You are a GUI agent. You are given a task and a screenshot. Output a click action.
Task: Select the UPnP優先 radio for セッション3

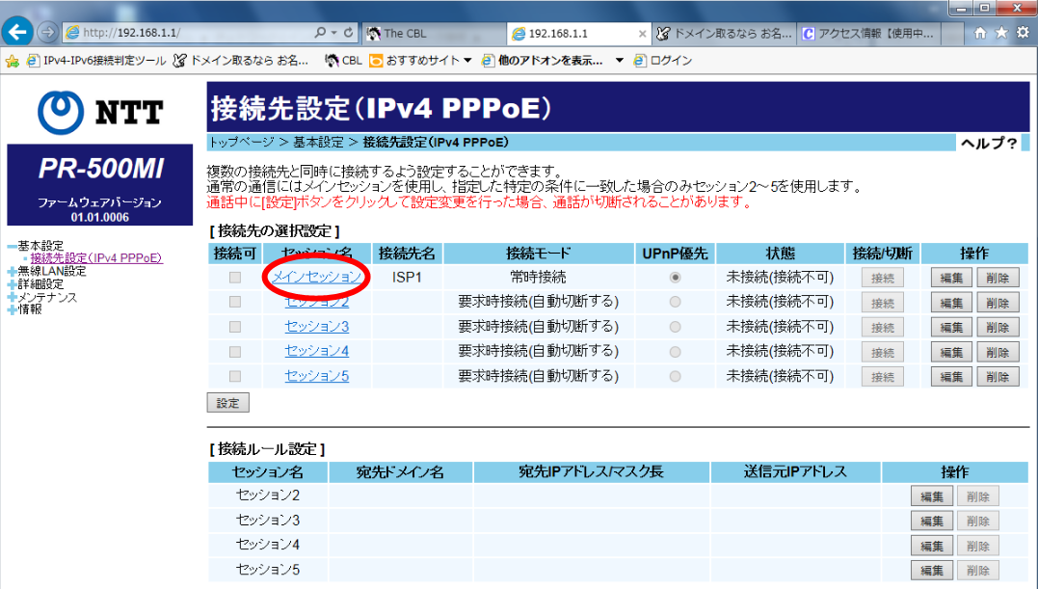(676, 327)
